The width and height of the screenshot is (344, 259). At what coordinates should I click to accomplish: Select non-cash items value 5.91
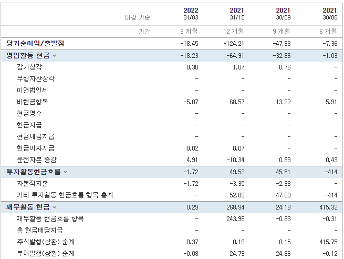click(x=331, y=102)
